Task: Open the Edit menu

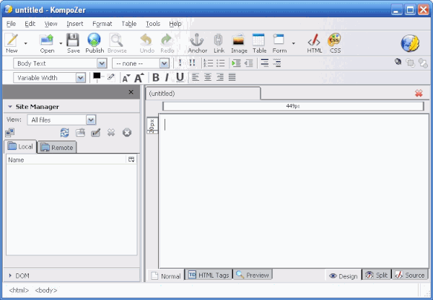Action: click(30, 24)
